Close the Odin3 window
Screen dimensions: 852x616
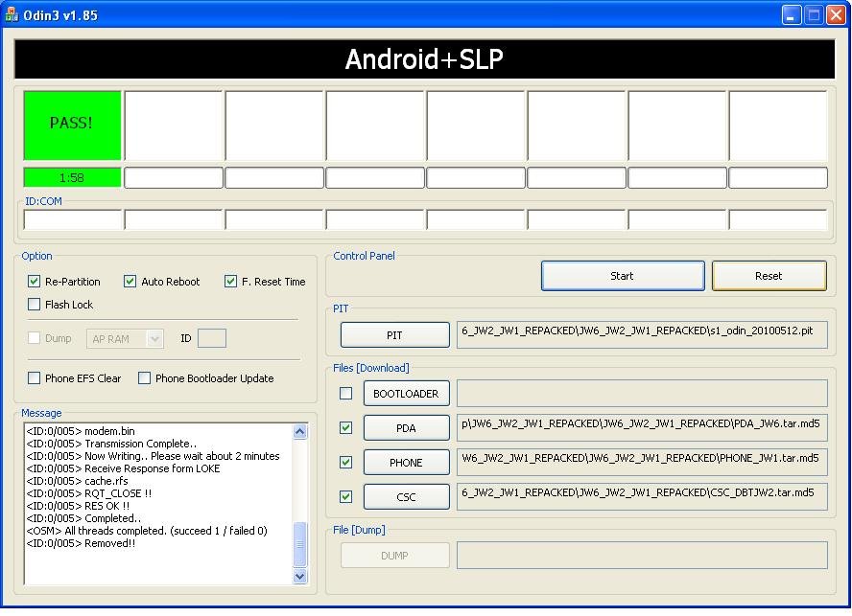tap(836, 14)
